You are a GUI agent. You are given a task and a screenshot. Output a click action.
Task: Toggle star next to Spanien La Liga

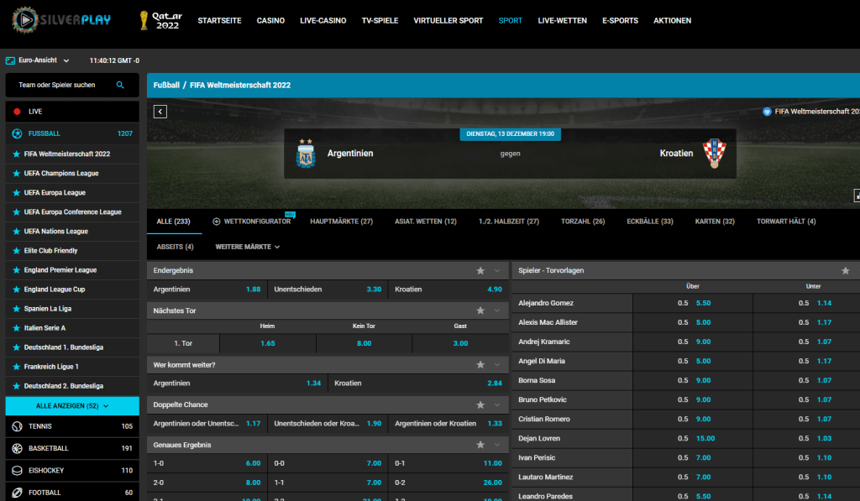(17, 309)
